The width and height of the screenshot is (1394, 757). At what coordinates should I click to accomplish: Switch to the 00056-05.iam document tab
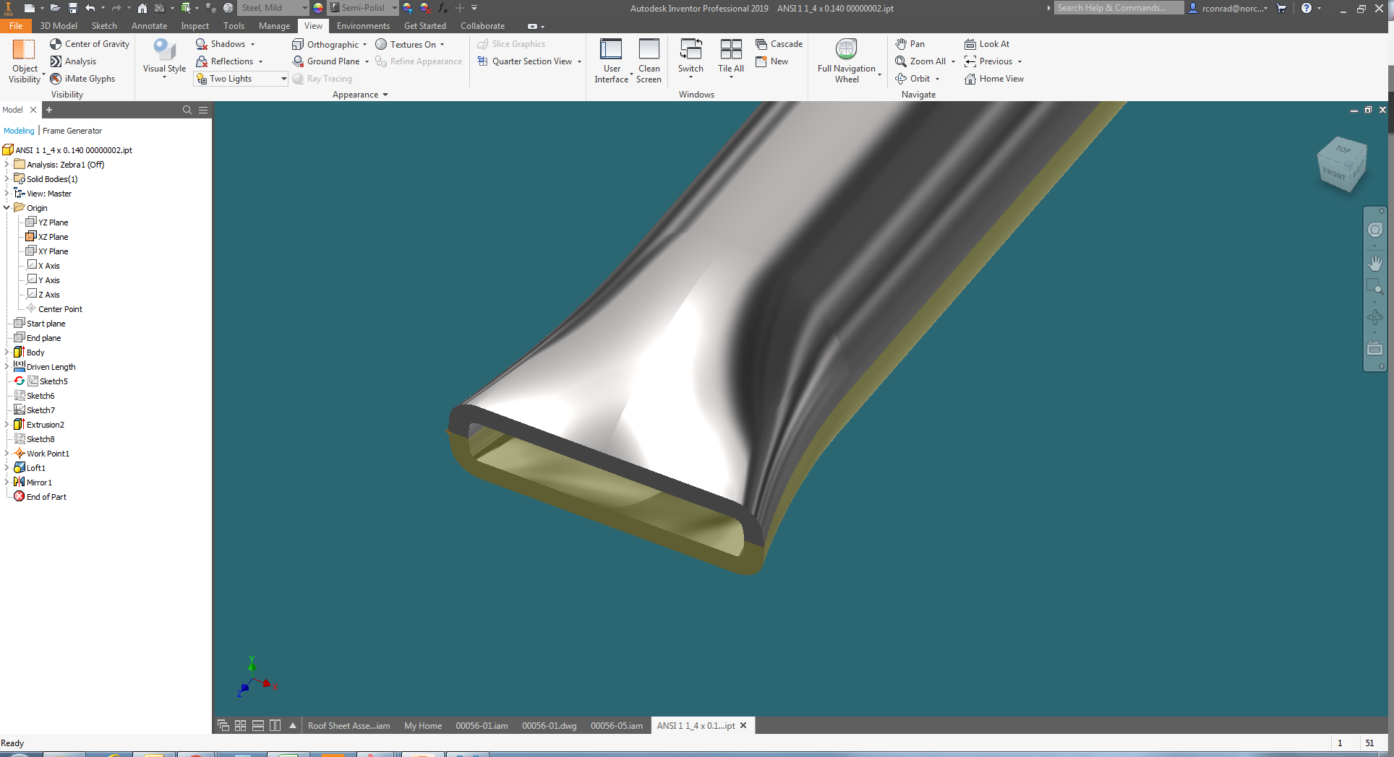pos(617,726)
